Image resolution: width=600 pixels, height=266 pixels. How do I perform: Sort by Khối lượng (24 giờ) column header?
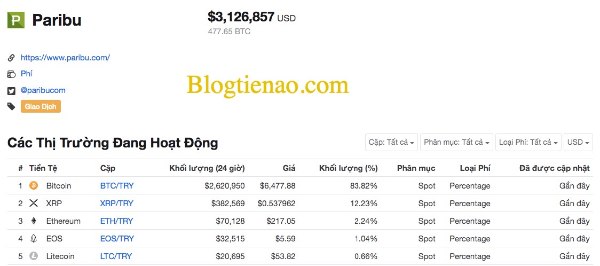click(207, 168)
